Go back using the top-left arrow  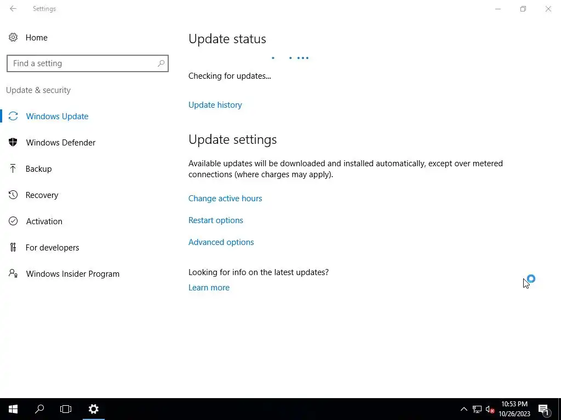(13, 9)
